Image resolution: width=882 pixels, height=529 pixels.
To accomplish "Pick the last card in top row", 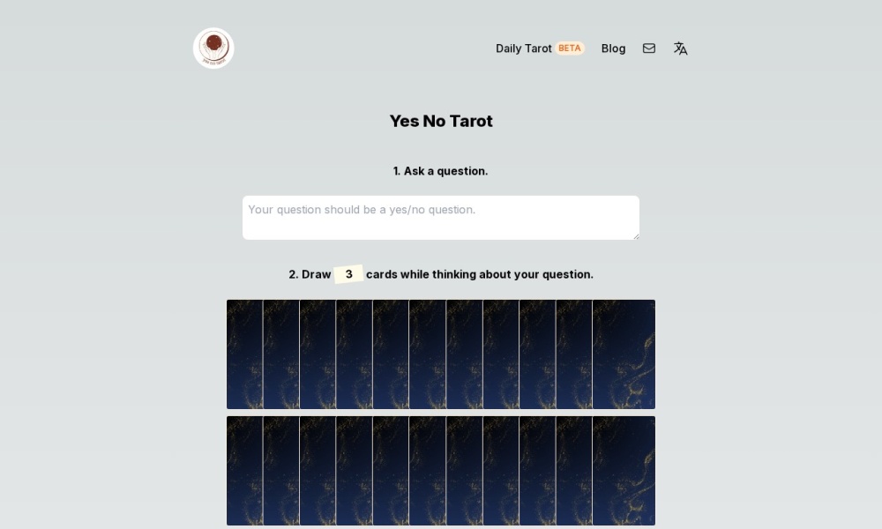I will coord(624,354).
